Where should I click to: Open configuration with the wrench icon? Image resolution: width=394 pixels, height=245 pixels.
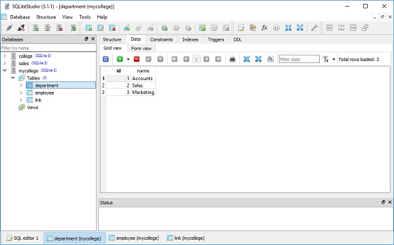314,28
